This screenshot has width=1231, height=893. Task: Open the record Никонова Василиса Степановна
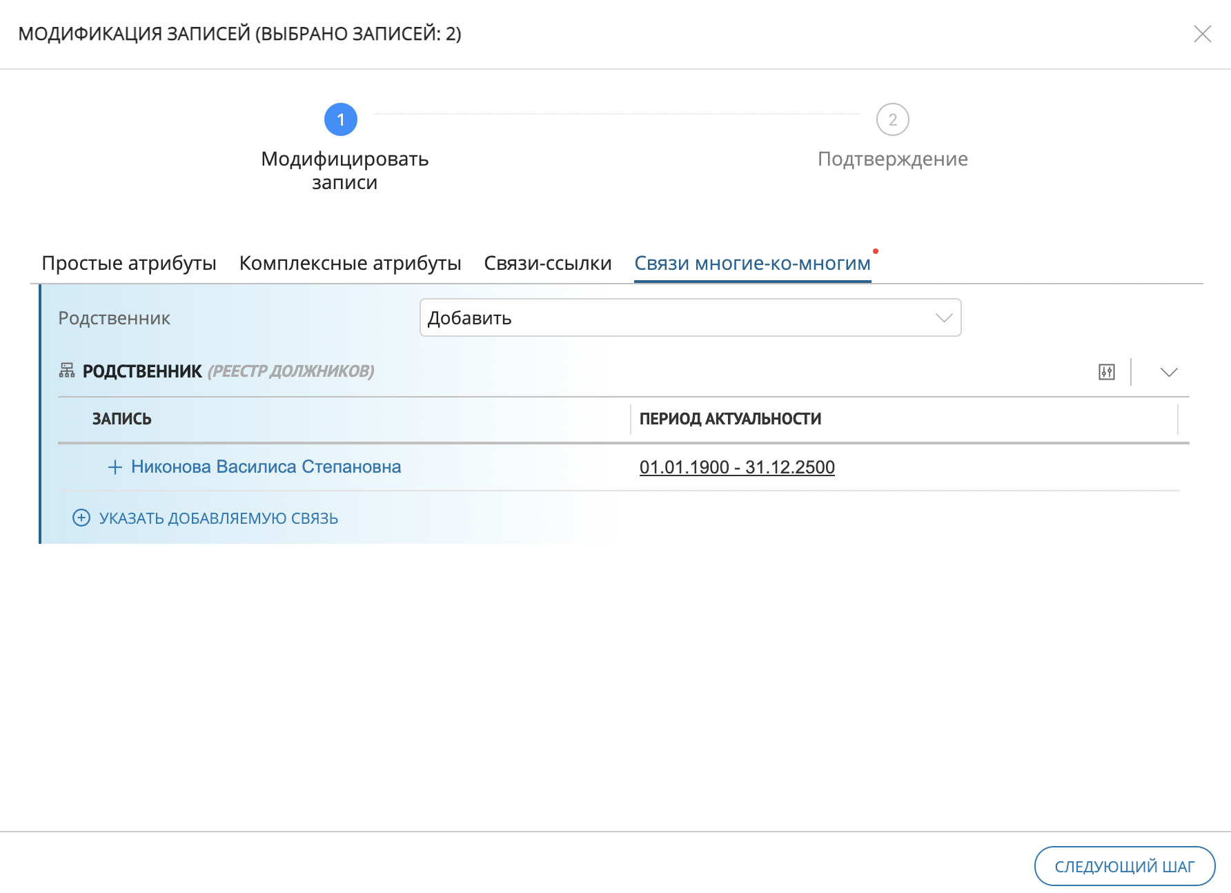266,467
